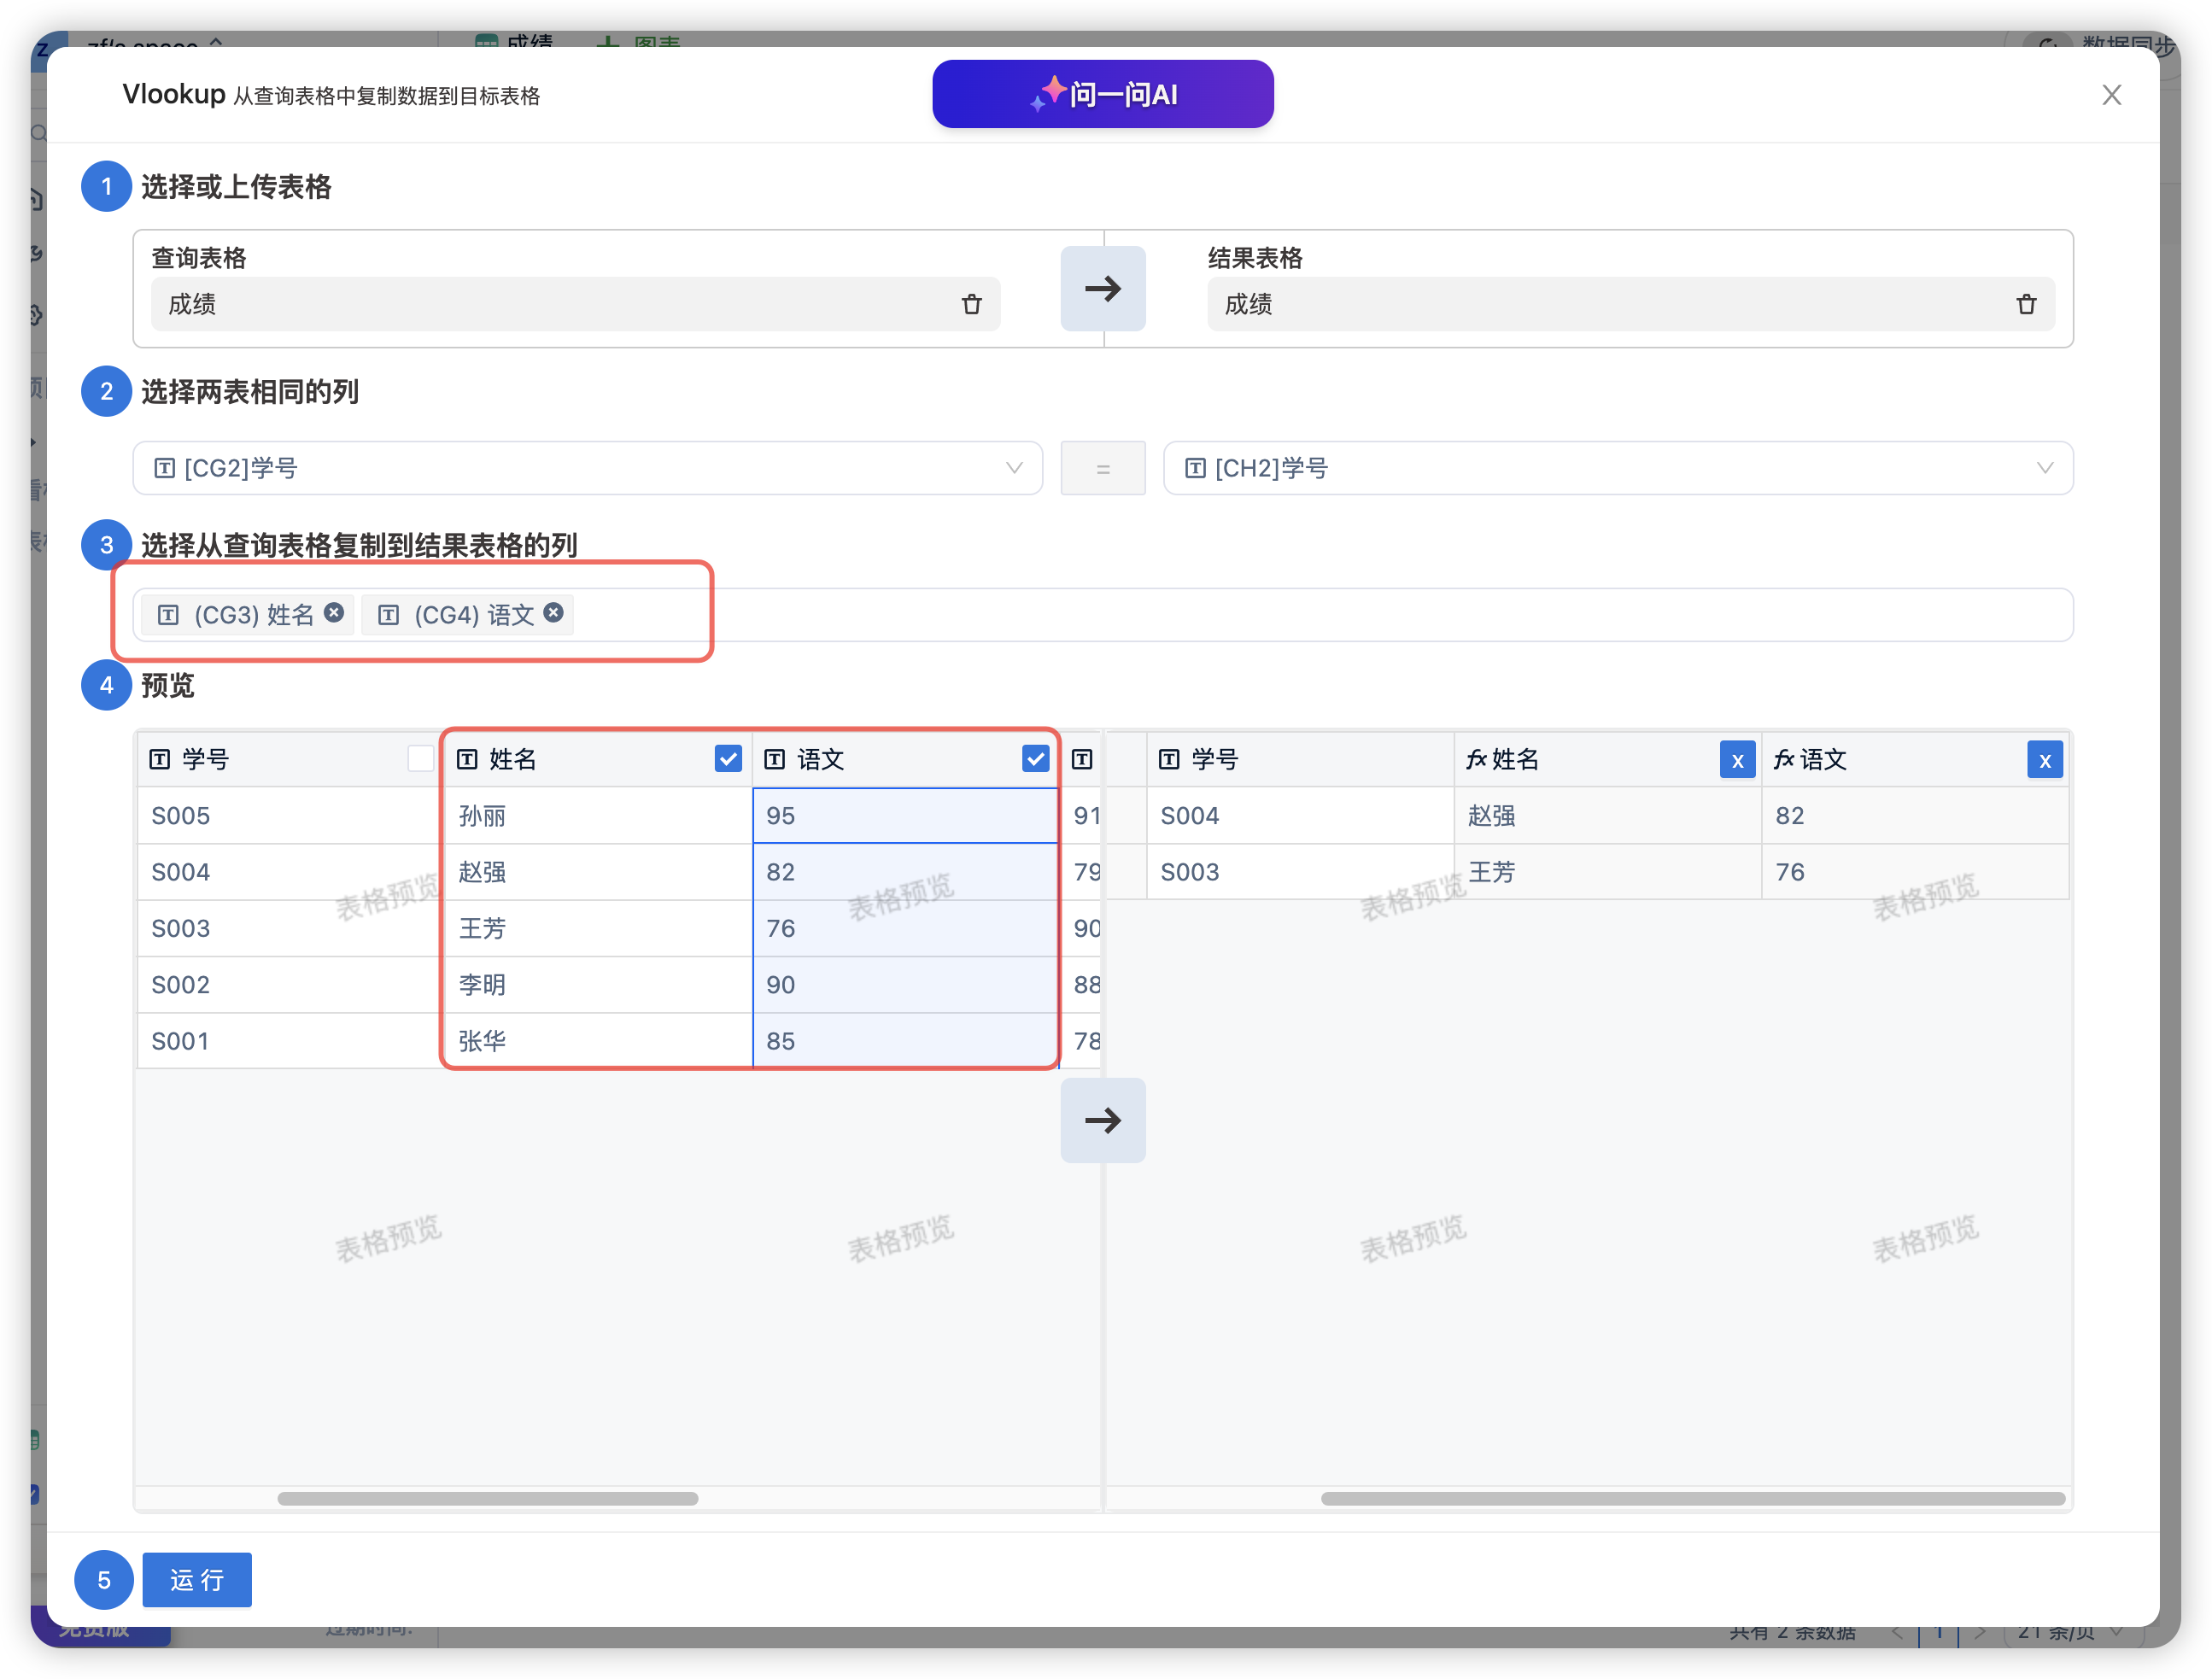Image resolution: width=2212 pixels, height=1679 pixels.
Task: Select the 95 score cell
Action: 905,816
